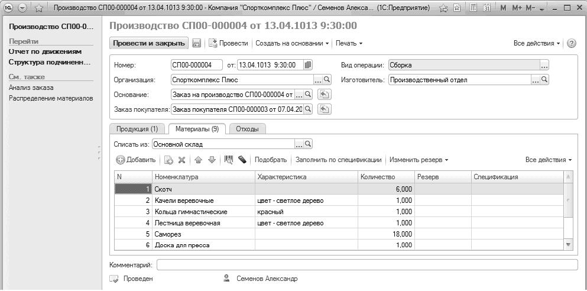Click the M memory button
This screenshot has width=587, height=291.
click(503, 8)
